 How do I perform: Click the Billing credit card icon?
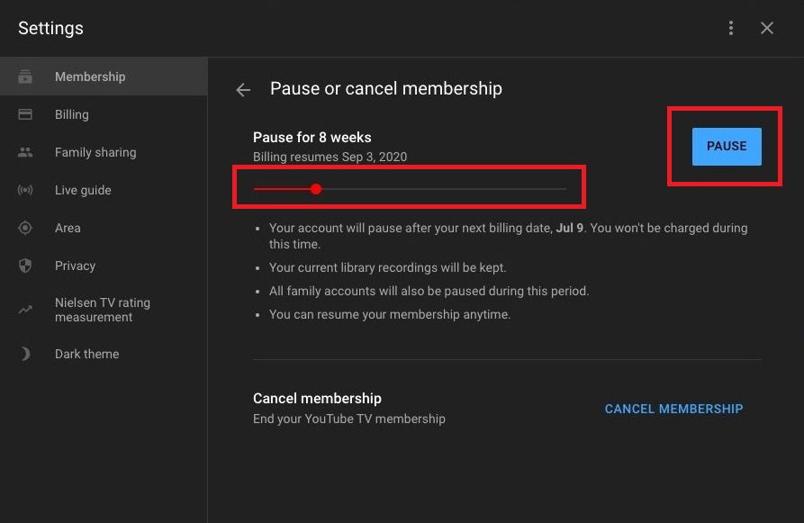point(25,114)
